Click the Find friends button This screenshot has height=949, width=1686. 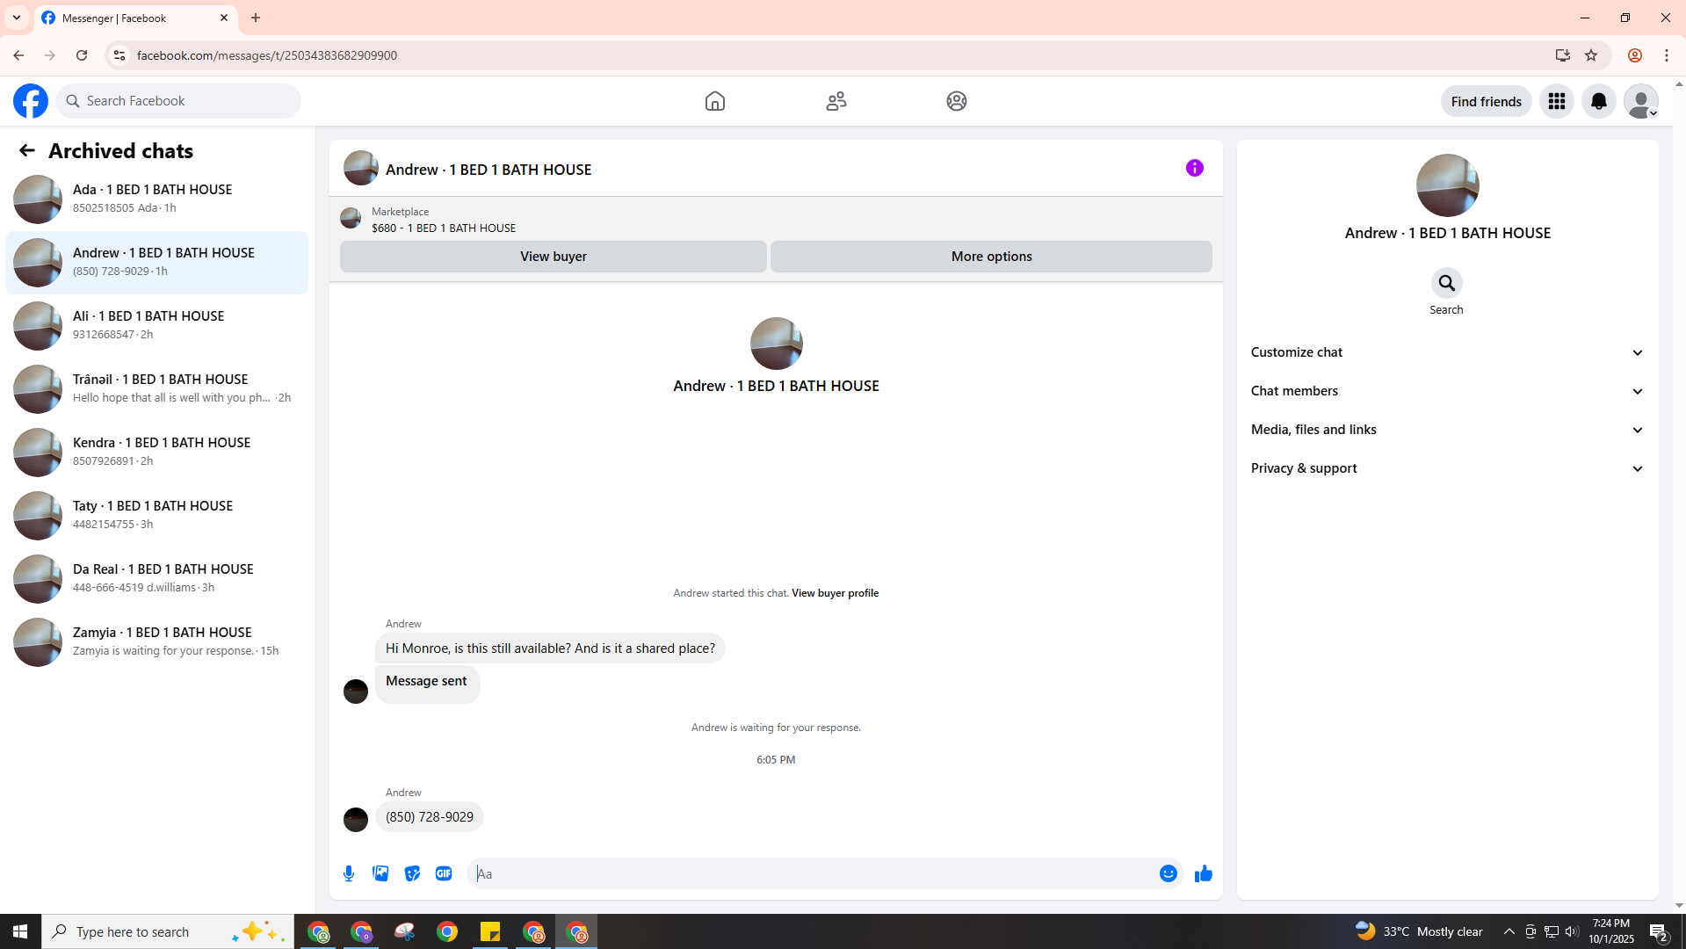click(x=1486, y=101)
